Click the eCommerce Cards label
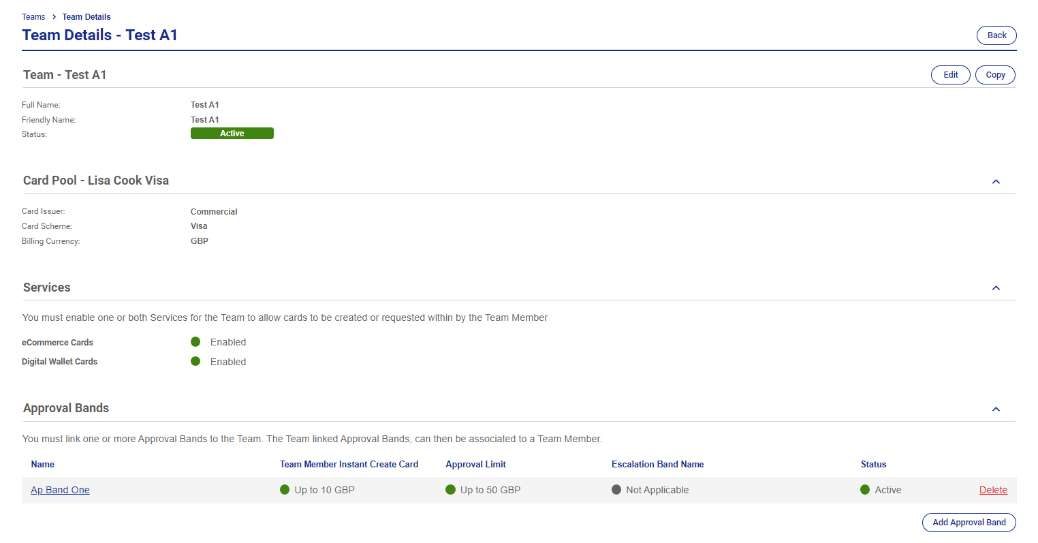Viewport: 1038px width, 543px height. (57, 343)
